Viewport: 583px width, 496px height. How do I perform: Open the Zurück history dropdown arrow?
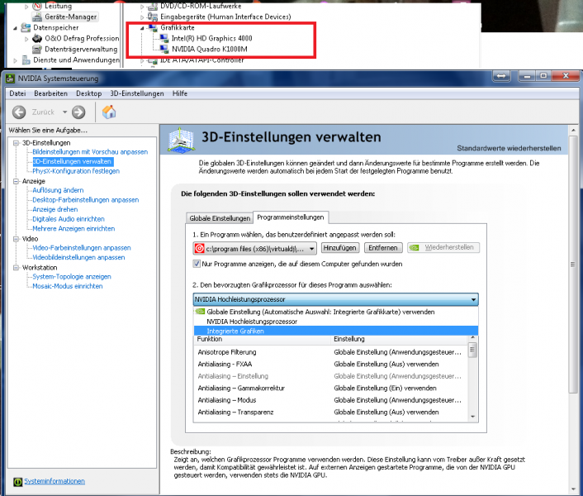pos(64,112)
